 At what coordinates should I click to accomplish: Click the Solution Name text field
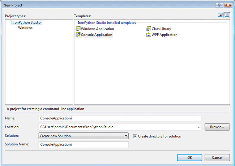click(x=84, y=144)
